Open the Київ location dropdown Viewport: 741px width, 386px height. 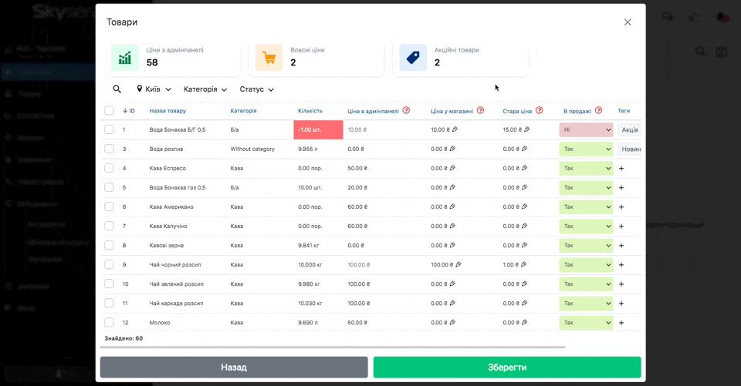point(154,89)
